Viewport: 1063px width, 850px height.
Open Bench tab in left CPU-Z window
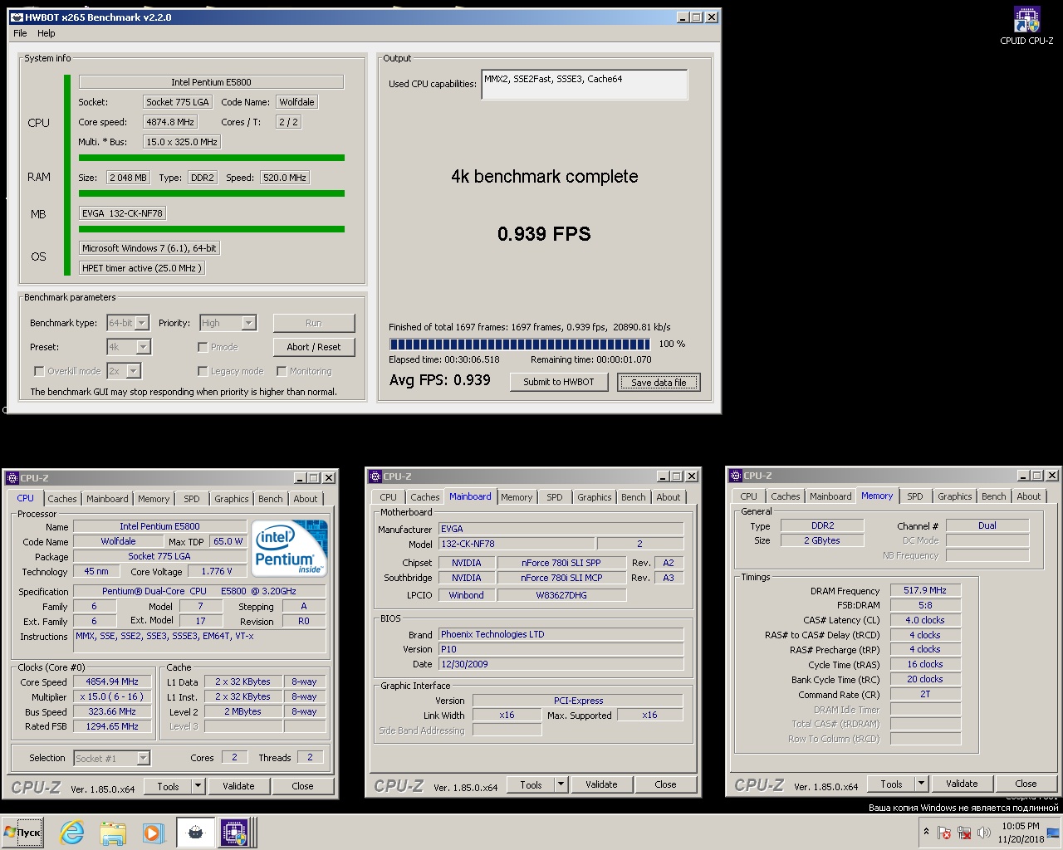pyautogui.click(x=271, y=499)
